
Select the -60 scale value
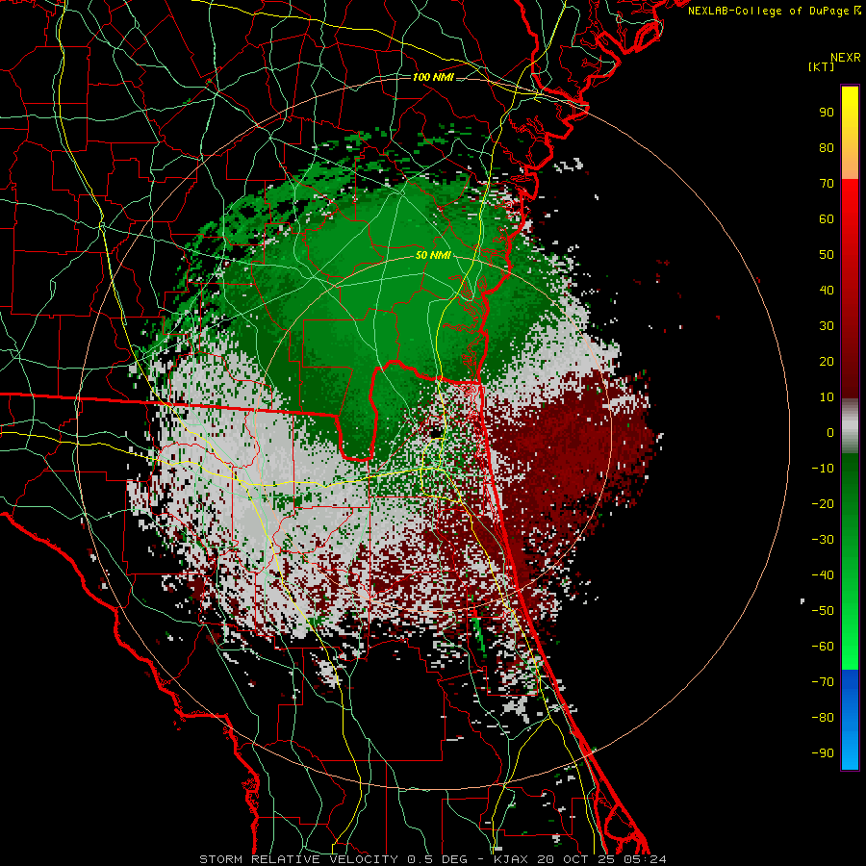(x=823, y=647)
